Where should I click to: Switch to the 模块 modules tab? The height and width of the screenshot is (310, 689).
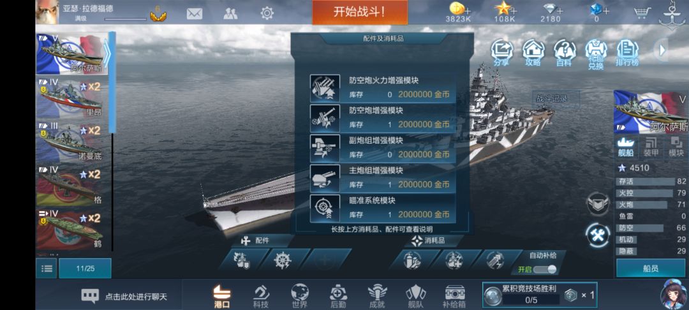tap(676, 147)
